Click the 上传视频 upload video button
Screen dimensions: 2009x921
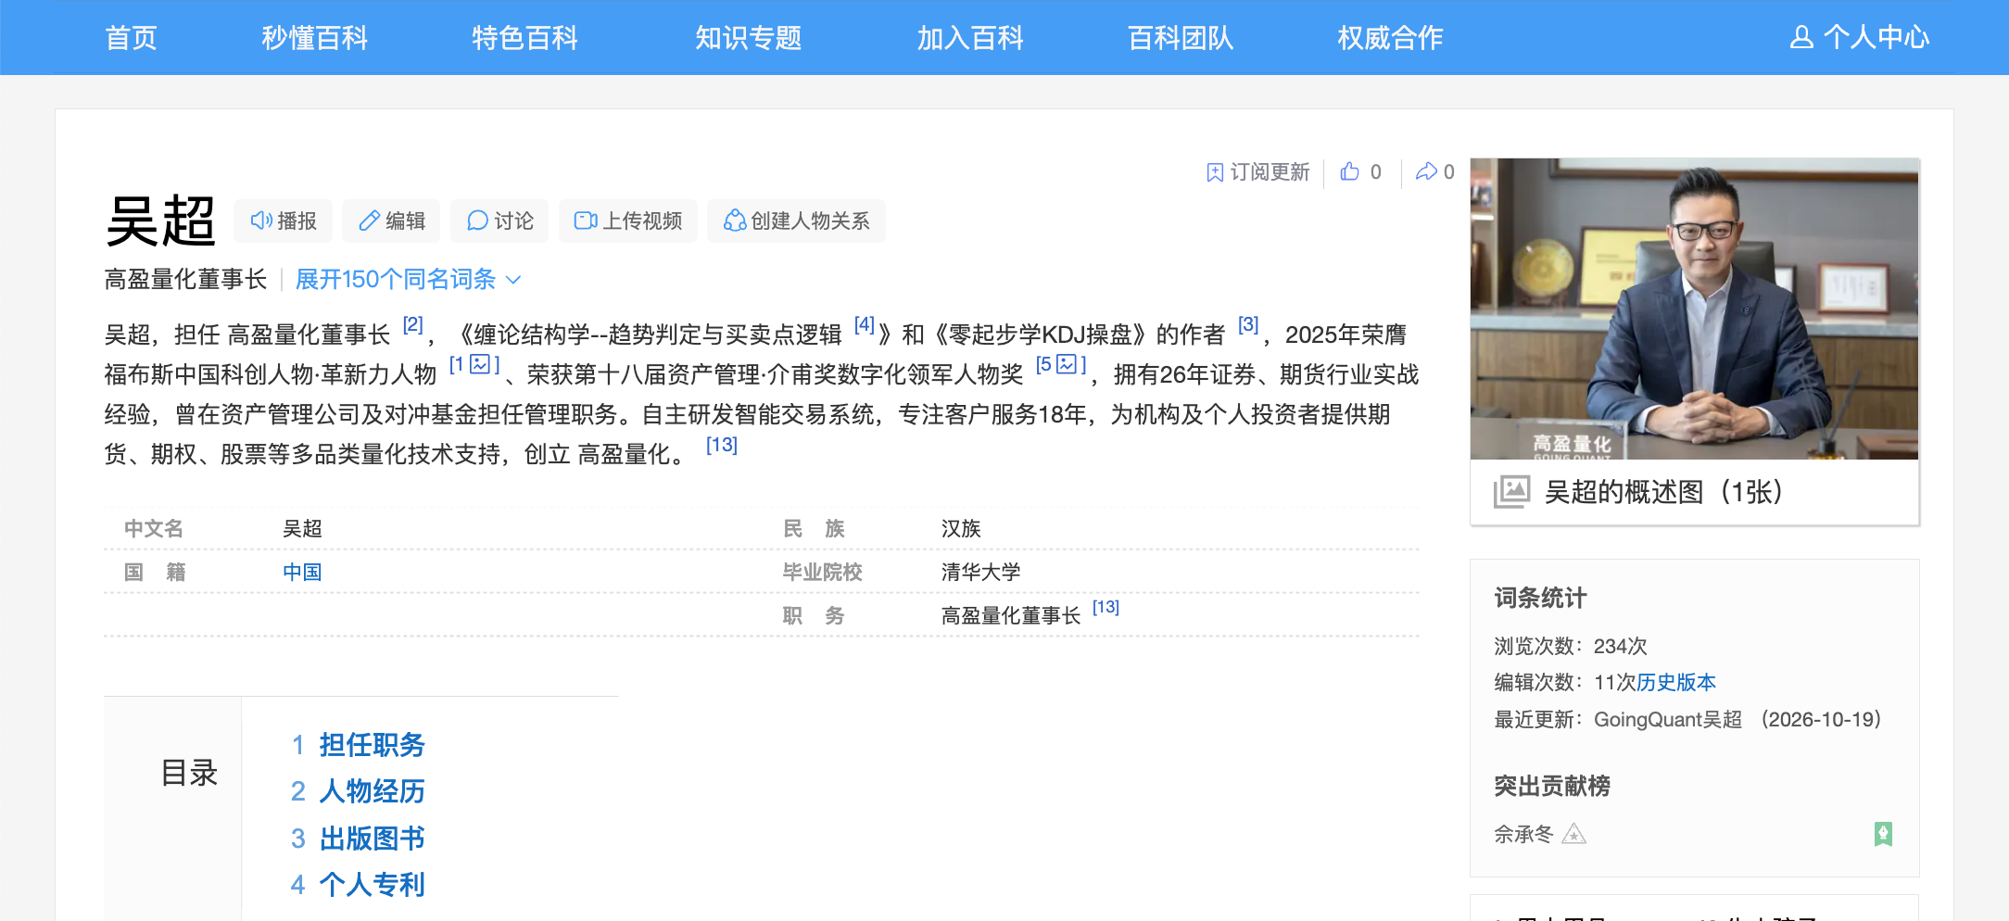[x=628, y=221]
